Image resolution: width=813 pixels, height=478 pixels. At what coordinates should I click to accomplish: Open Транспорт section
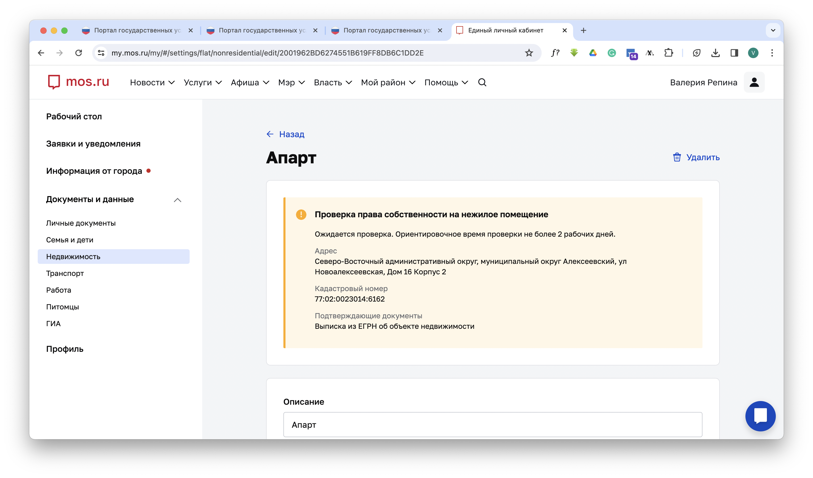65,274
